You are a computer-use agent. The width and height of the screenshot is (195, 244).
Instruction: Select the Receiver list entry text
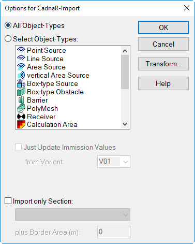click(x=41, y=117)
